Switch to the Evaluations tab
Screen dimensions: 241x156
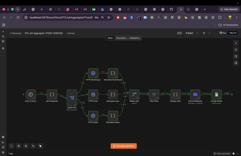pos(135,38)
